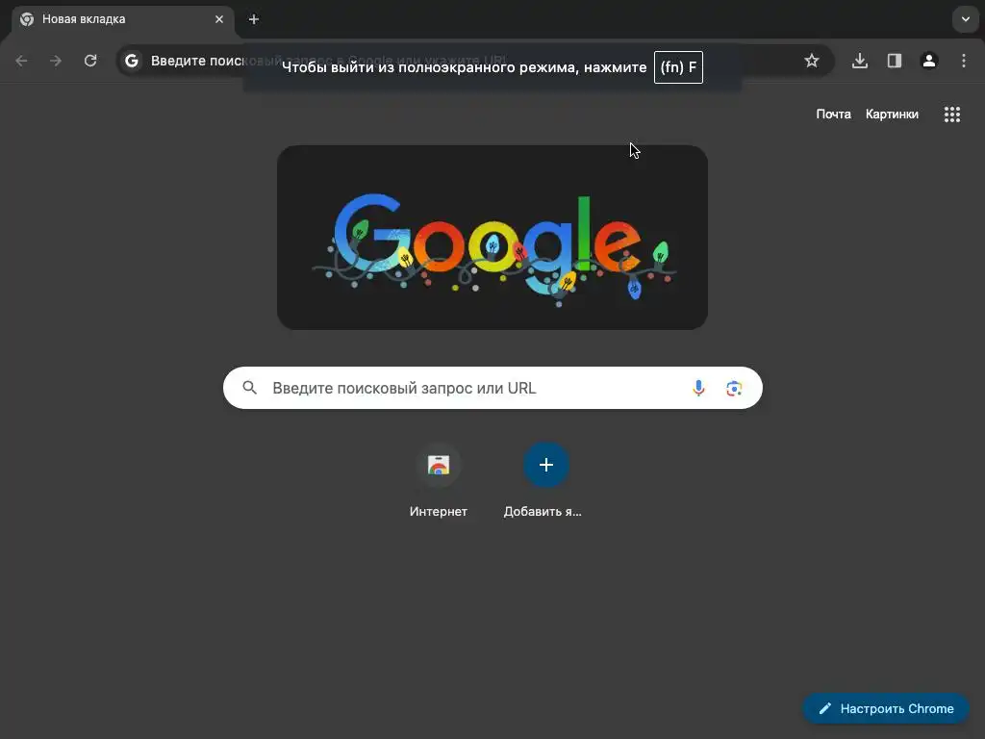This screenshot has width=985, height=739.
Task: Open the Интернет shortcut
Action: click(439, 481)
